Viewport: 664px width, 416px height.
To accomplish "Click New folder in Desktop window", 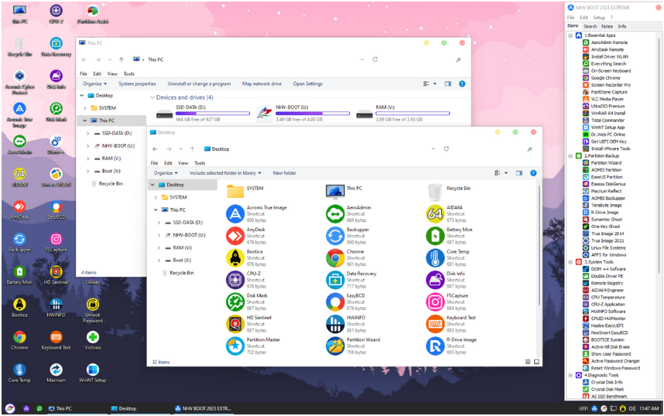I will pyautogui.click(x=285, y=172).
